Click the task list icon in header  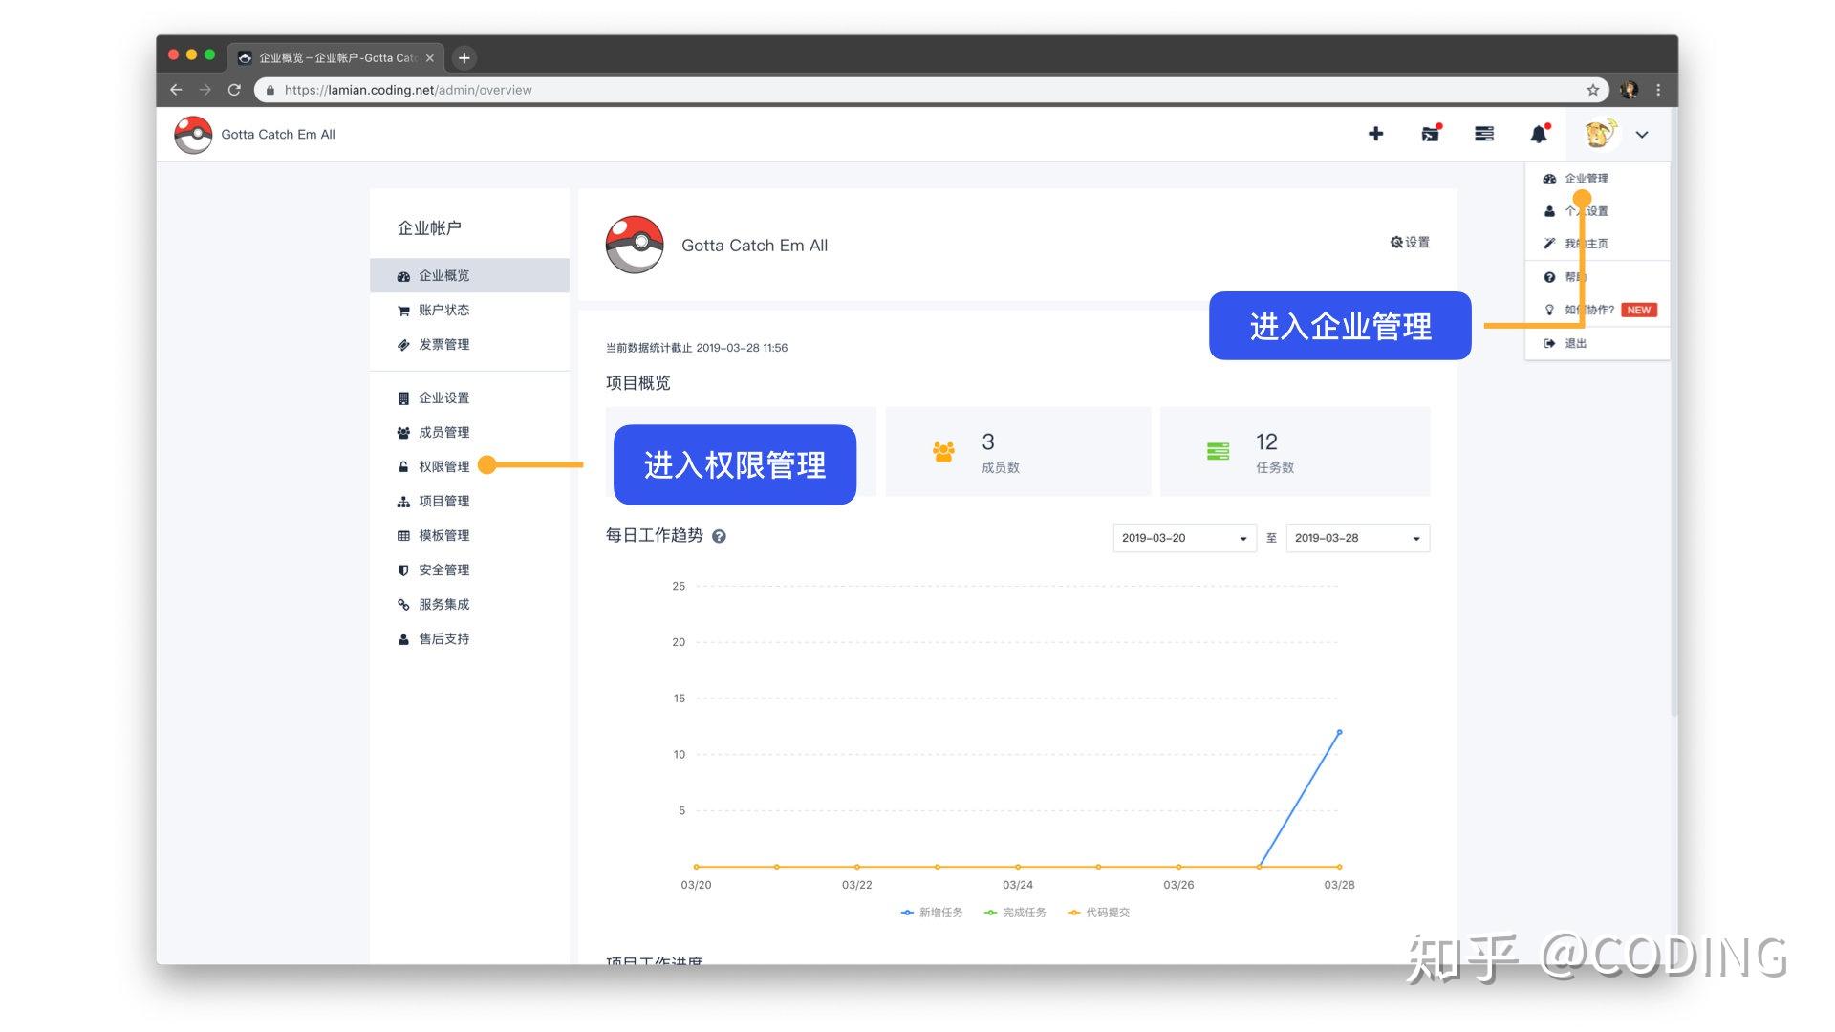tap(1484, 134)
